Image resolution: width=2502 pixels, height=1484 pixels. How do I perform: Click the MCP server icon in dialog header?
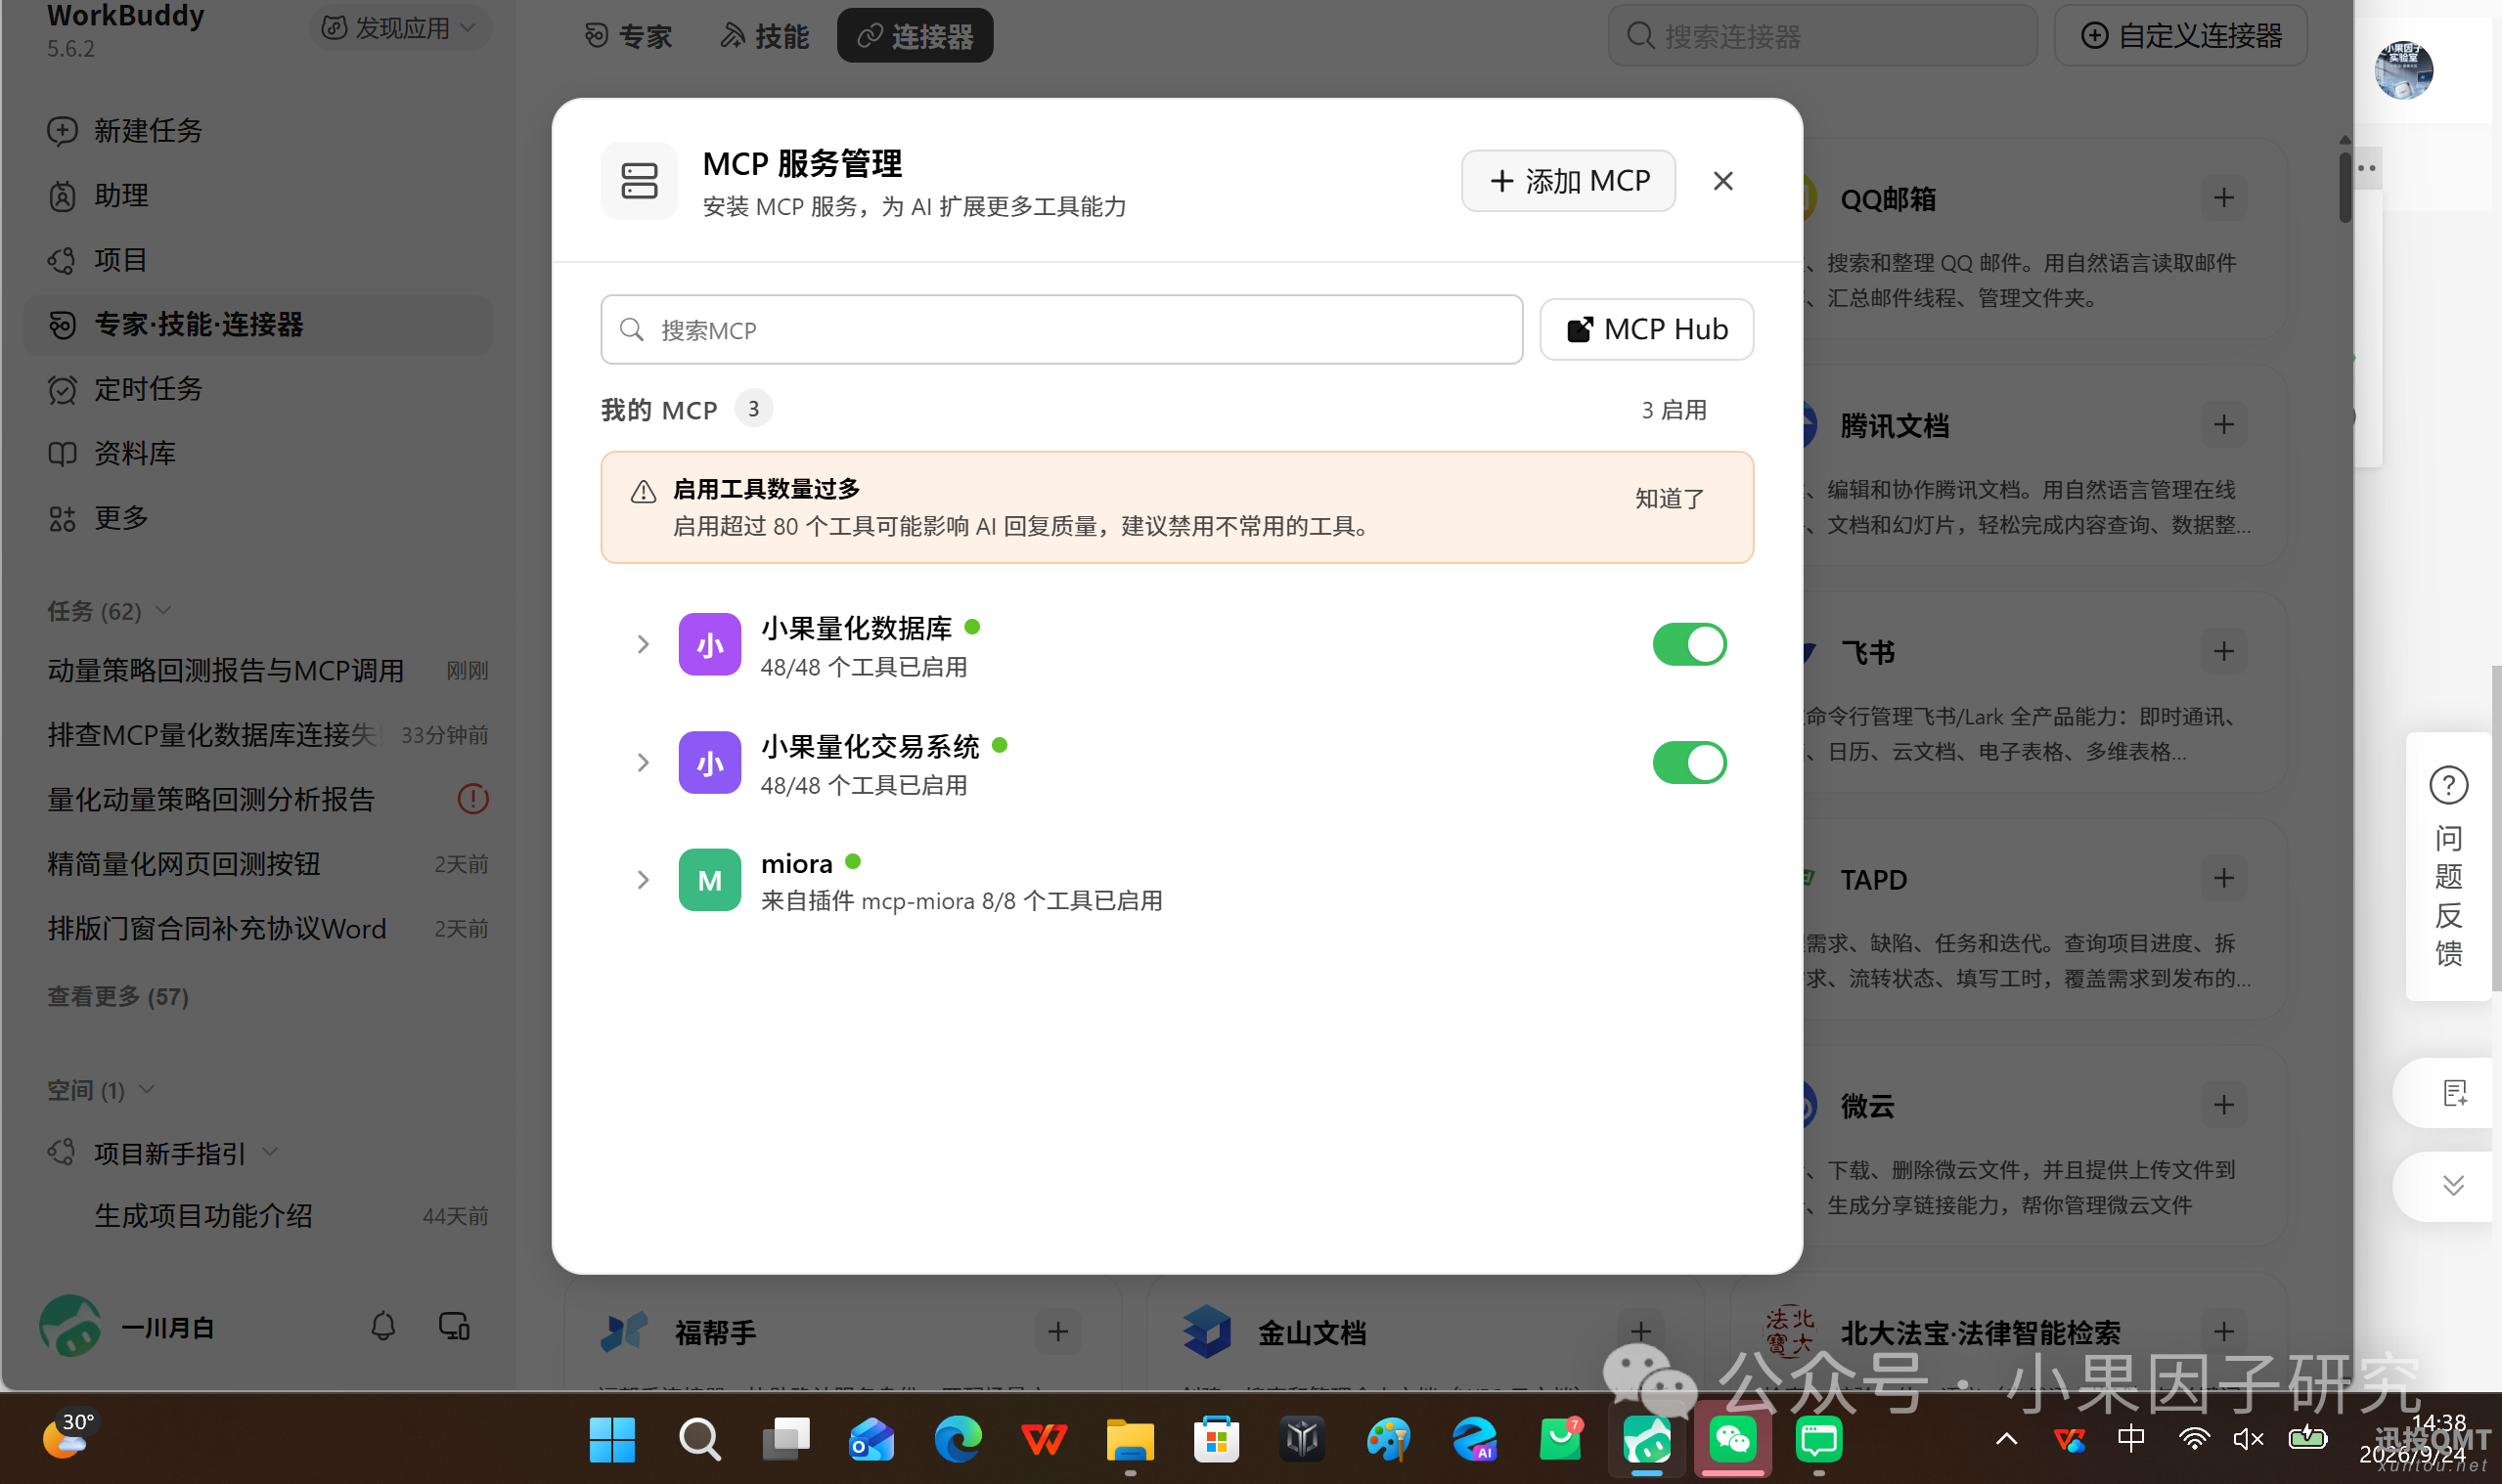(x=640, y=181)
